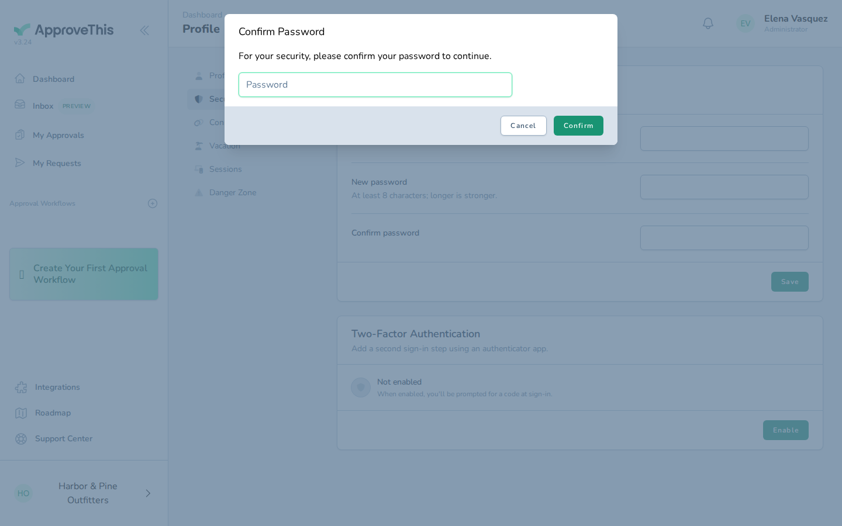
Task: Select the Sessions profile tab
Action: (x=226, y=169)
